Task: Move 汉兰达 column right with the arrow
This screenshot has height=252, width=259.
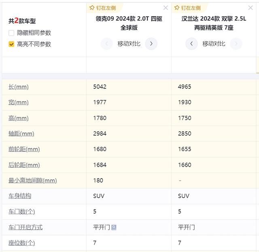Action: point(236,44)
